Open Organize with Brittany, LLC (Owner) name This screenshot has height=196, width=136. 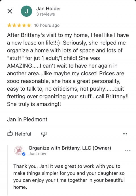click(70, 148)
